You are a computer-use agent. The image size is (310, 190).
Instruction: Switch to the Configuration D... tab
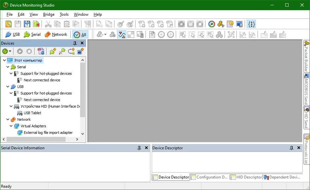pyautogui.click(x=210, y=177)
